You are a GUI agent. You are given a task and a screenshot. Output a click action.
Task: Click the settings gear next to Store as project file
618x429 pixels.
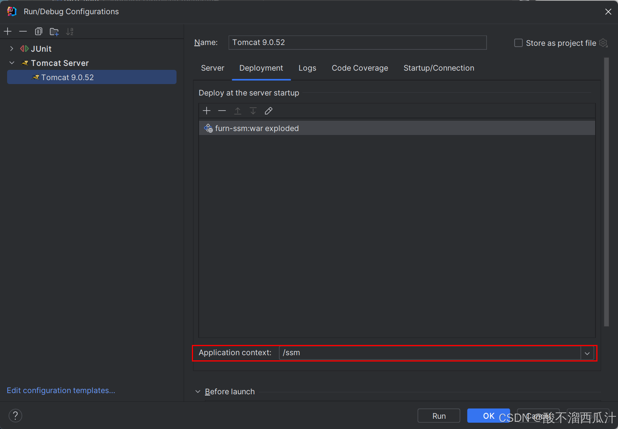[x=603, y=43]
